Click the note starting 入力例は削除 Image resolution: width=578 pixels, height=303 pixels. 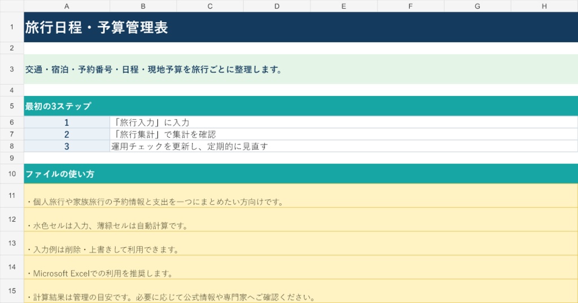click(301, 243)
